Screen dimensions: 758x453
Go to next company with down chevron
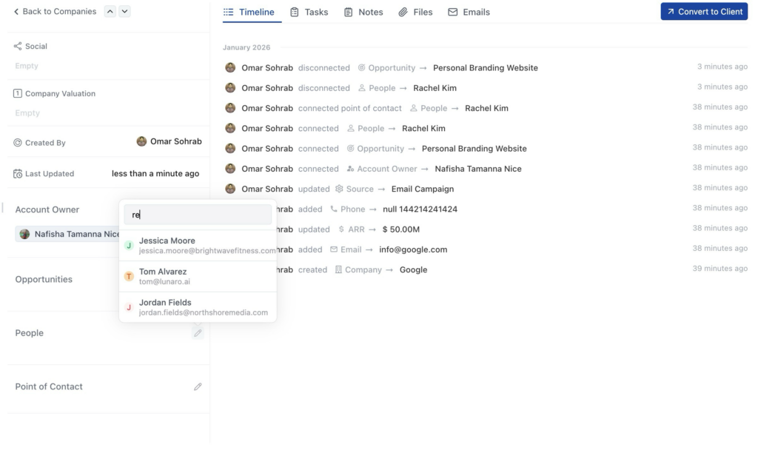pos(124,11)
